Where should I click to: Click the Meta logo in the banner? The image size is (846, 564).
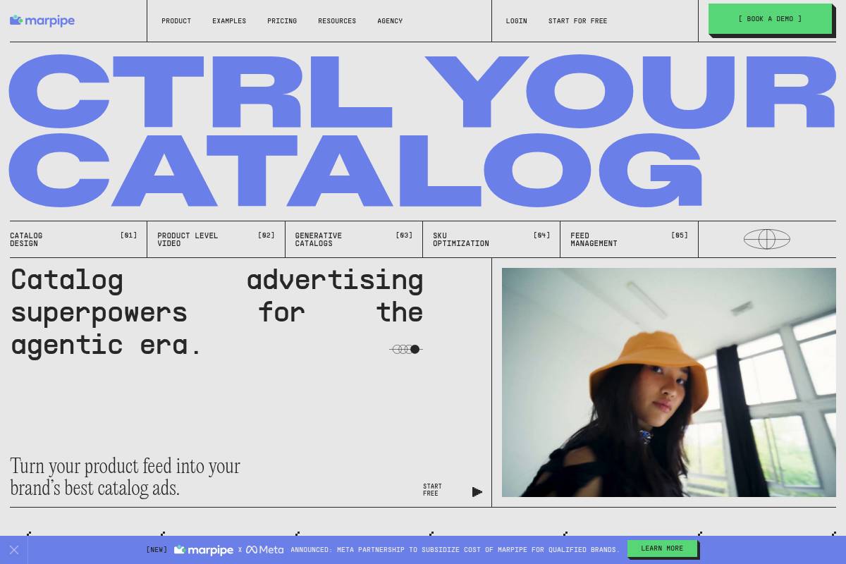click(x=265, y=550)
